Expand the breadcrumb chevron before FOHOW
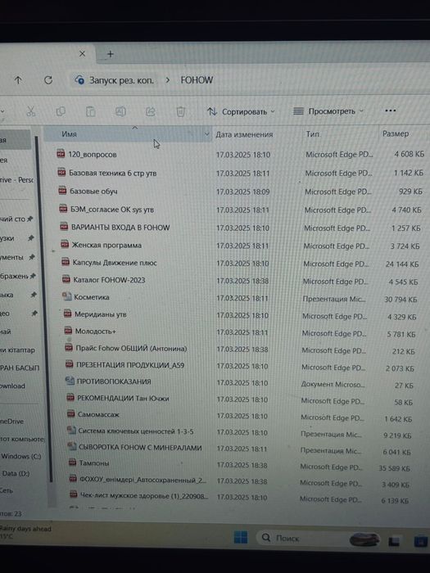 [167, 80]
